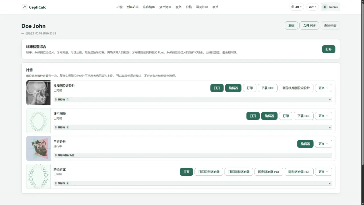Viewport: 364px width, 205px height.
Task: Click 固定矫治器 PDF button
Action: coord(269,172)
